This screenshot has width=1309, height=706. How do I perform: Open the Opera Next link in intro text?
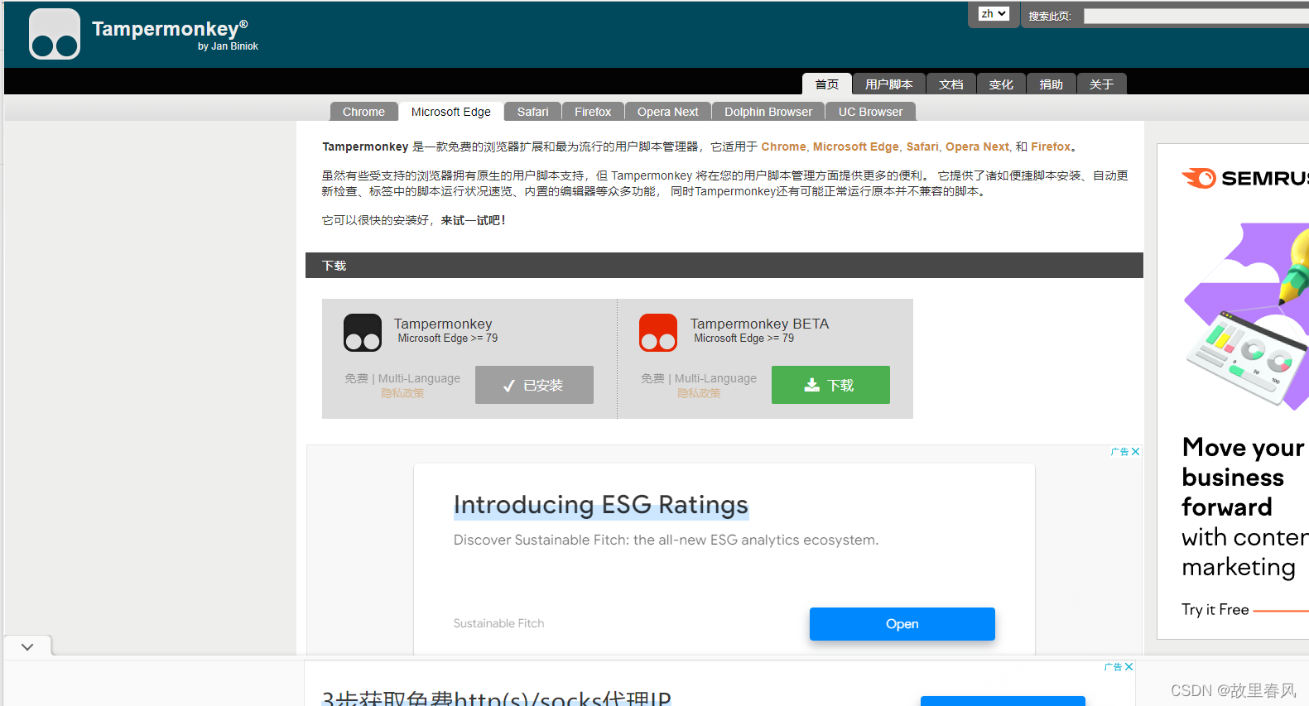coord(977,146)
